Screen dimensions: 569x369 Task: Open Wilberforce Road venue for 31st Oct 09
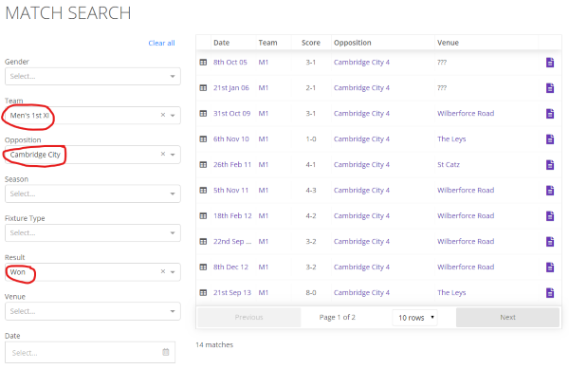pyautogui.click(x=466, y=114)
